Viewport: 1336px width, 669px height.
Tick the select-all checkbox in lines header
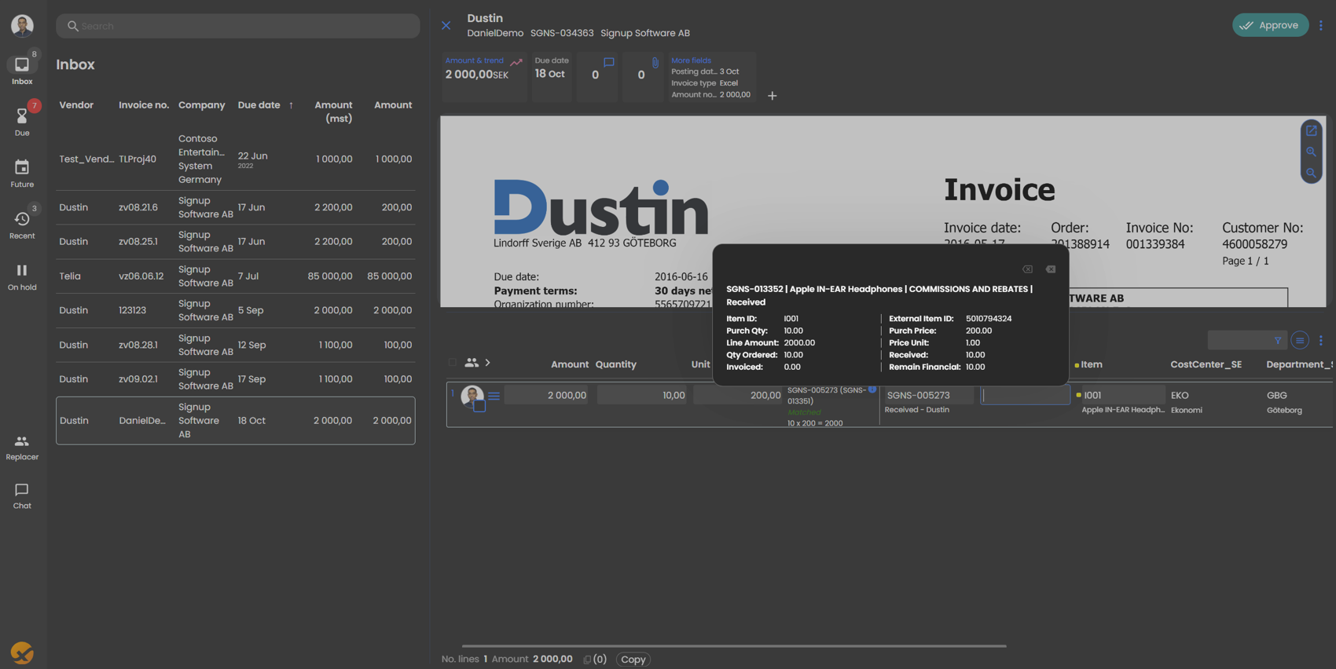coord(452,363)
